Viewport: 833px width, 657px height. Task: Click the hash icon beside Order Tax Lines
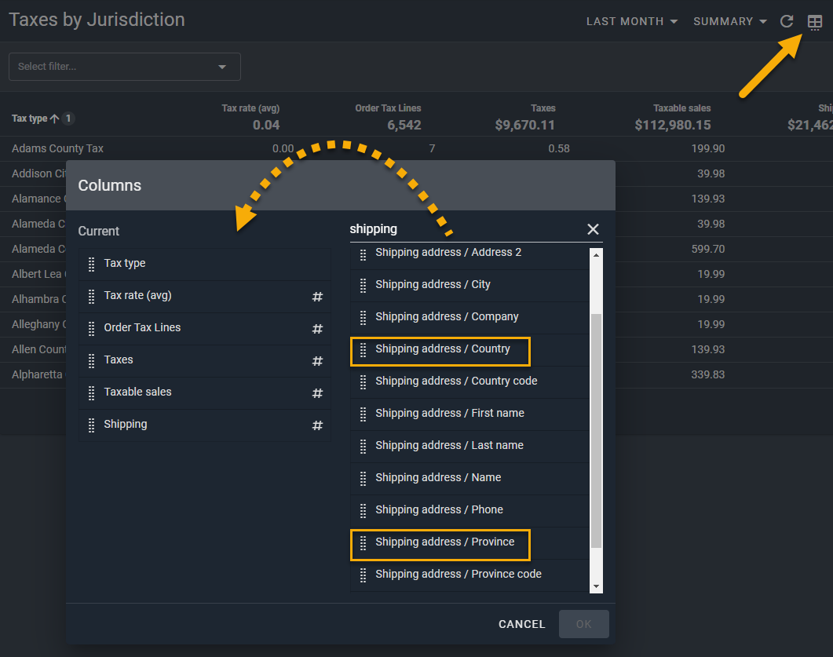(317, 329)
